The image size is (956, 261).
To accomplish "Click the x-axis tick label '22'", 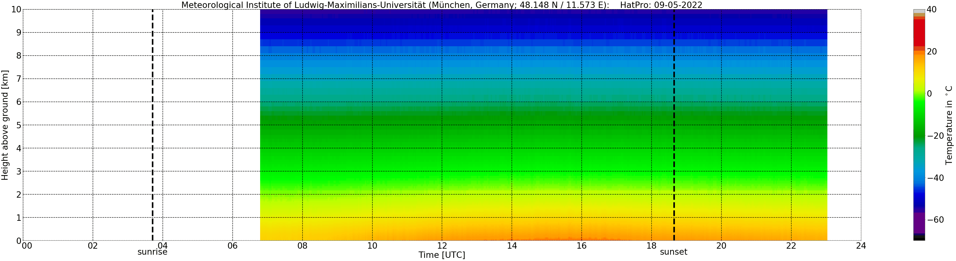I will coord(791,246).
